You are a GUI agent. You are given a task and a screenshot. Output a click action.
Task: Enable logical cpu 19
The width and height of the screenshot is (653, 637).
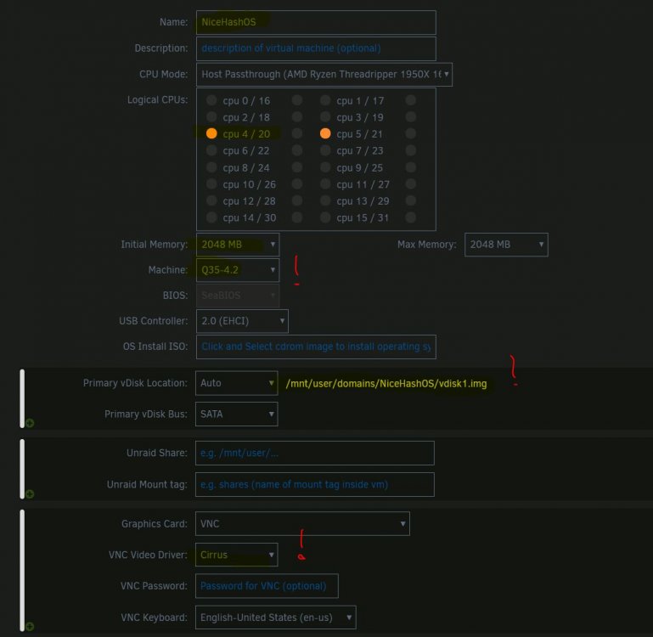tap(411, 116)
